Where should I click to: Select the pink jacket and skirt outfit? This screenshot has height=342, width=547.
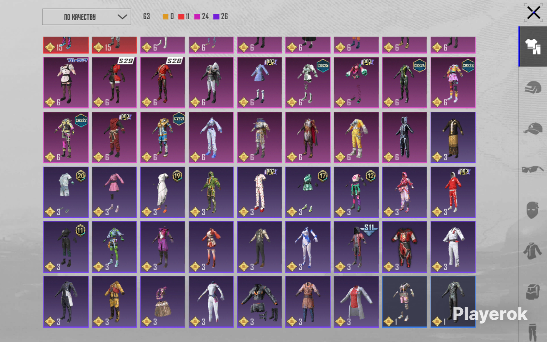coord(114,192)
